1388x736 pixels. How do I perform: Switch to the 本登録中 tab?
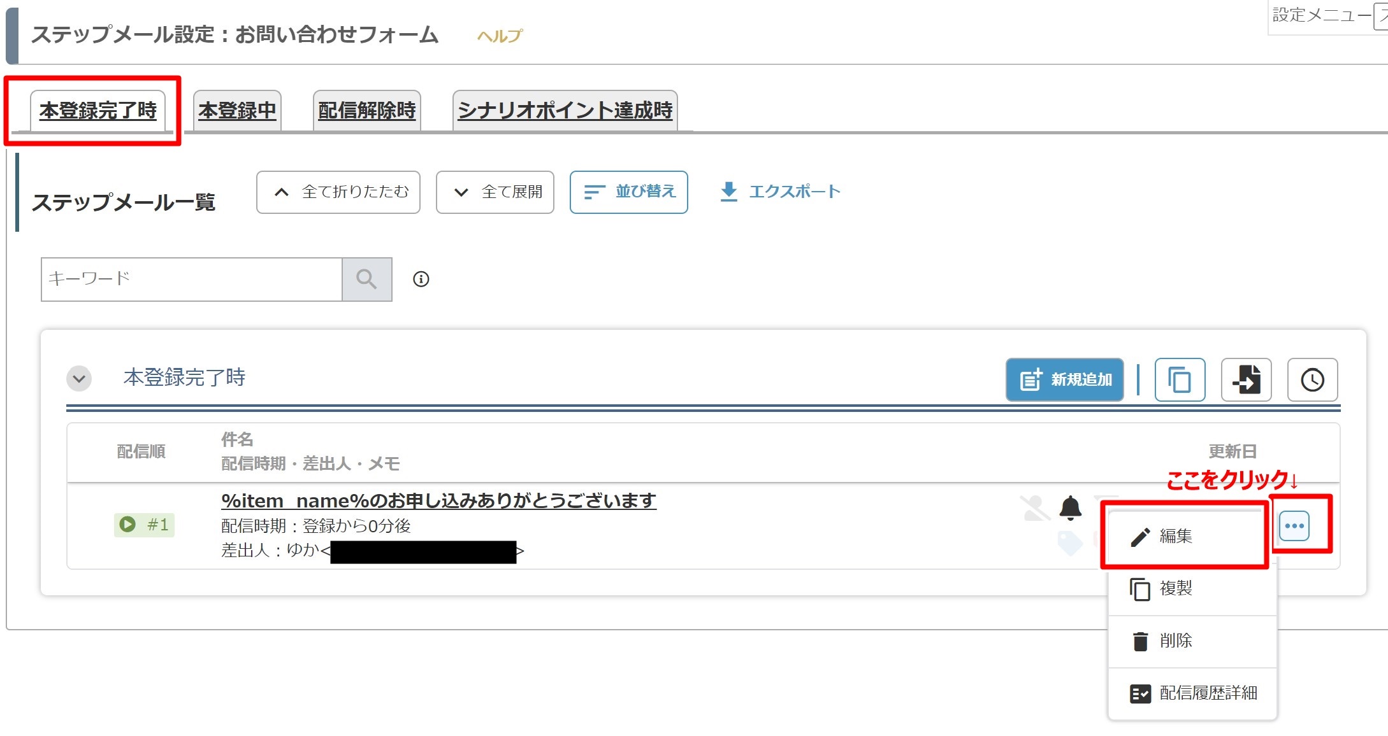(237, 111)
